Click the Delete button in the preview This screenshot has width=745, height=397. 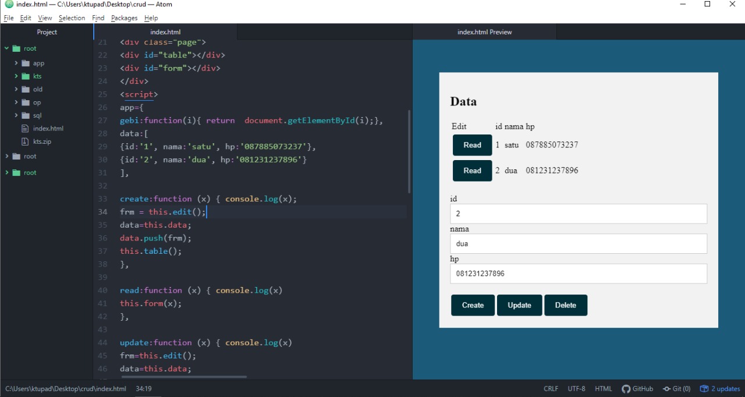(x=566, y=305)
